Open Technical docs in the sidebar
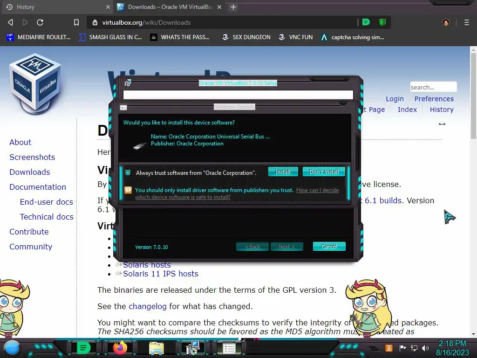 click(x=47, y=217)
